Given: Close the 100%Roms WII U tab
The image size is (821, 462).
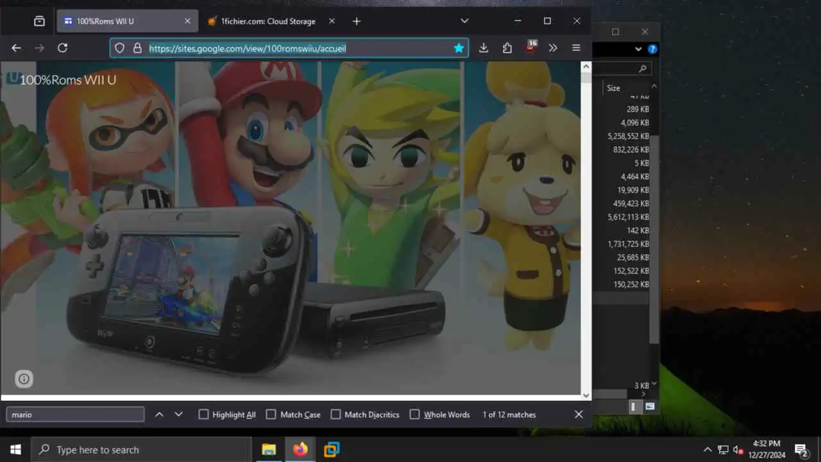Looking at the screenshot, I should pyautogui.click(x=187, y=21).
